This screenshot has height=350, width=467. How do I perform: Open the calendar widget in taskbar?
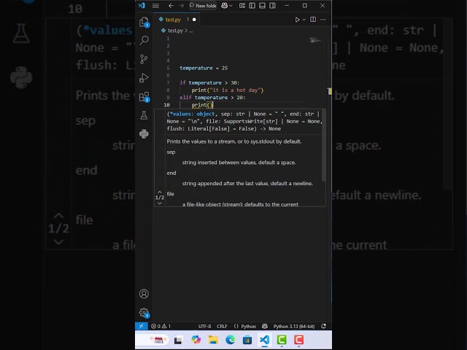click(x=158, y=340)
